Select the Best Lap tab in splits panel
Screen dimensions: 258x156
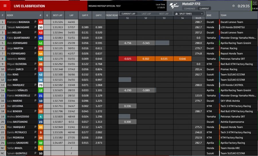pyautogui.click(x=164, y=14)
